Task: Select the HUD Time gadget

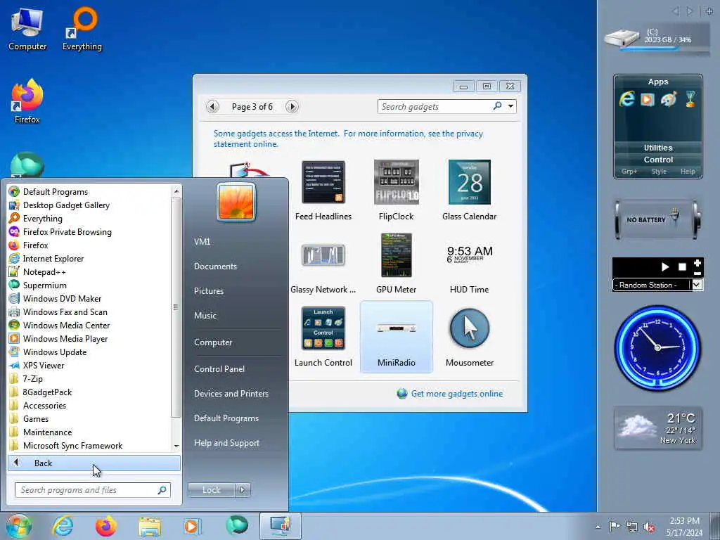Action: pyautogui.click(x=469, y=264)
